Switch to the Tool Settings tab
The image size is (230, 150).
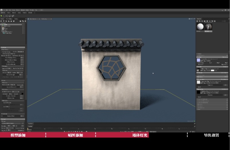click(x=9, y=19)
